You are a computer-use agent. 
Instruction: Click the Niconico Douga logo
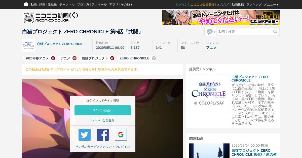click(x=51, y=18)
